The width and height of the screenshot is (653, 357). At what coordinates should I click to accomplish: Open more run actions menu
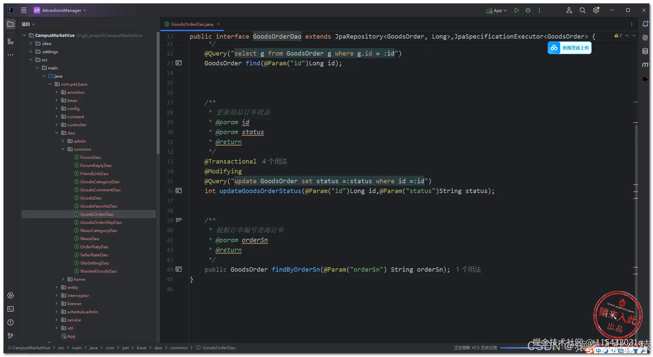tap(540, 10)
